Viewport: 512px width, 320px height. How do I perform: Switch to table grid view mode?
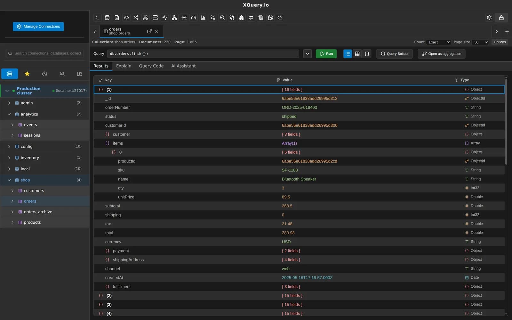[357, 54]
